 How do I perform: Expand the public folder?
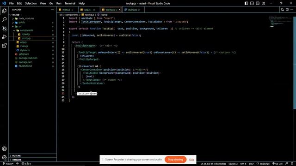coord(33,23)
